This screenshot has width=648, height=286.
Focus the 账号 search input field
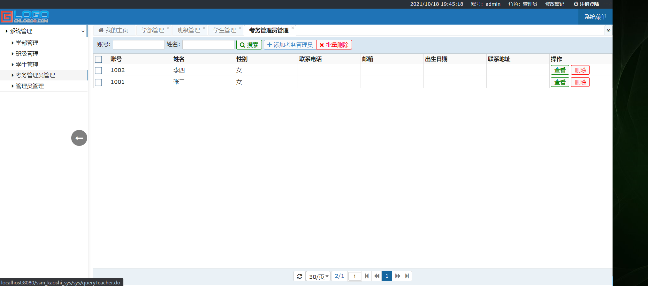pos(139,45)
